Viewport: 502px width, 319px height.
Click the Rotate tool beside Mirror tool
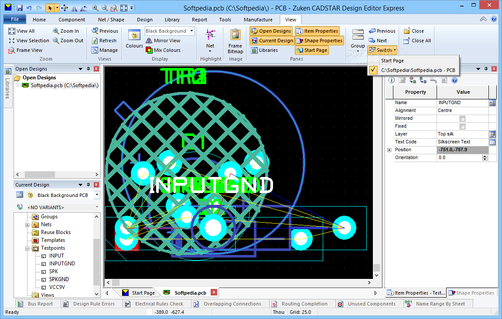coord(84,8)
